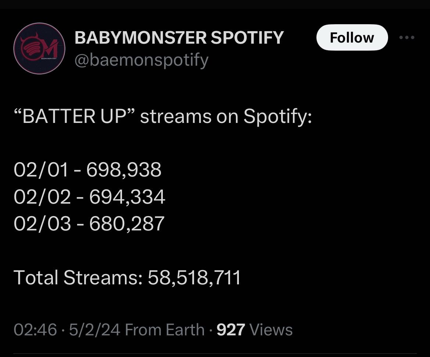Open the @baemonspotify handle link

[x=141, y=59]
